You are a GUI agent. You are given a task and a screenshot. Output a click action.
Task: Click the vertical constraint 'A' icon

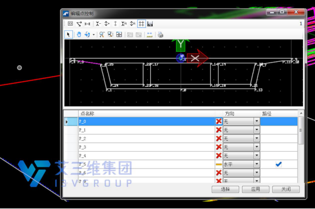tap(132, 24)
